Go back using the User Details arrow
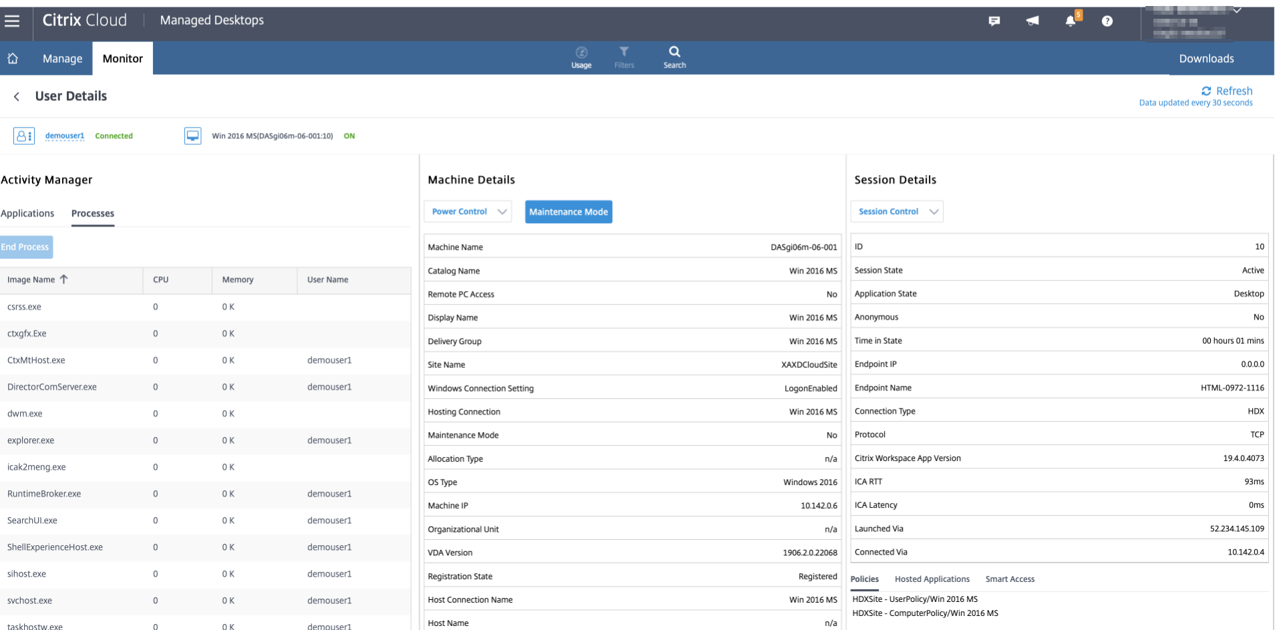This screenshot has width=1275, height=630. coord(17,97)
